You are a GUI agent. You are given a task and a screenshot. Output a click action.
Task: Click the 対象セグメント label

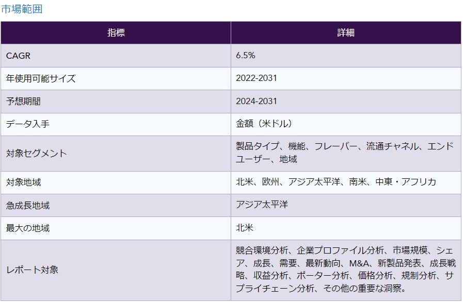36,154
